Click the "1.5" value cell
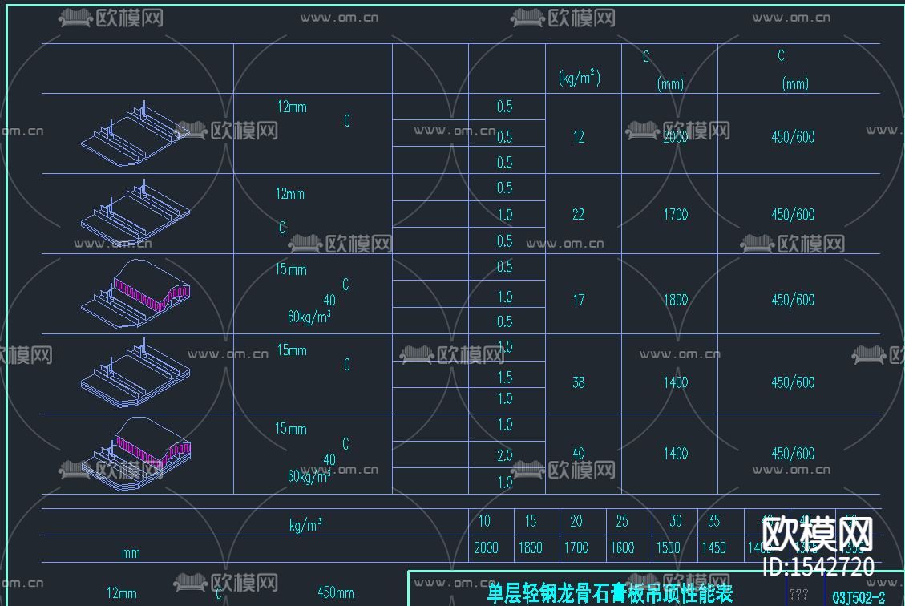Image resolution: width=905 pixels, height=606 pixels. (x=504, y=378)
